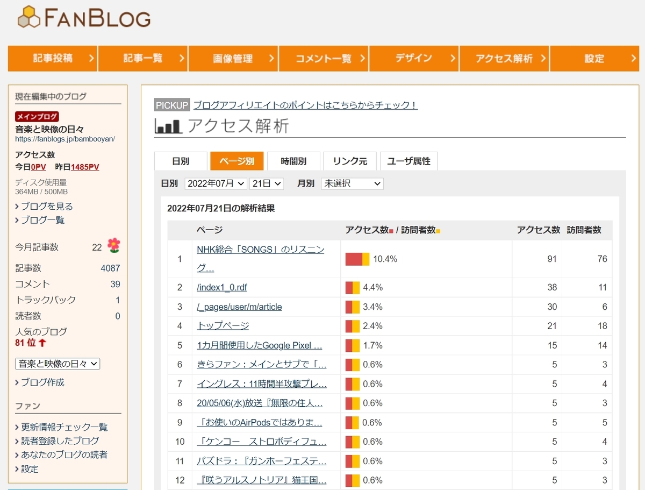Open the 「ケンコー ストロボディフュ link
The image size is (645, 490).
click(262, 442)
